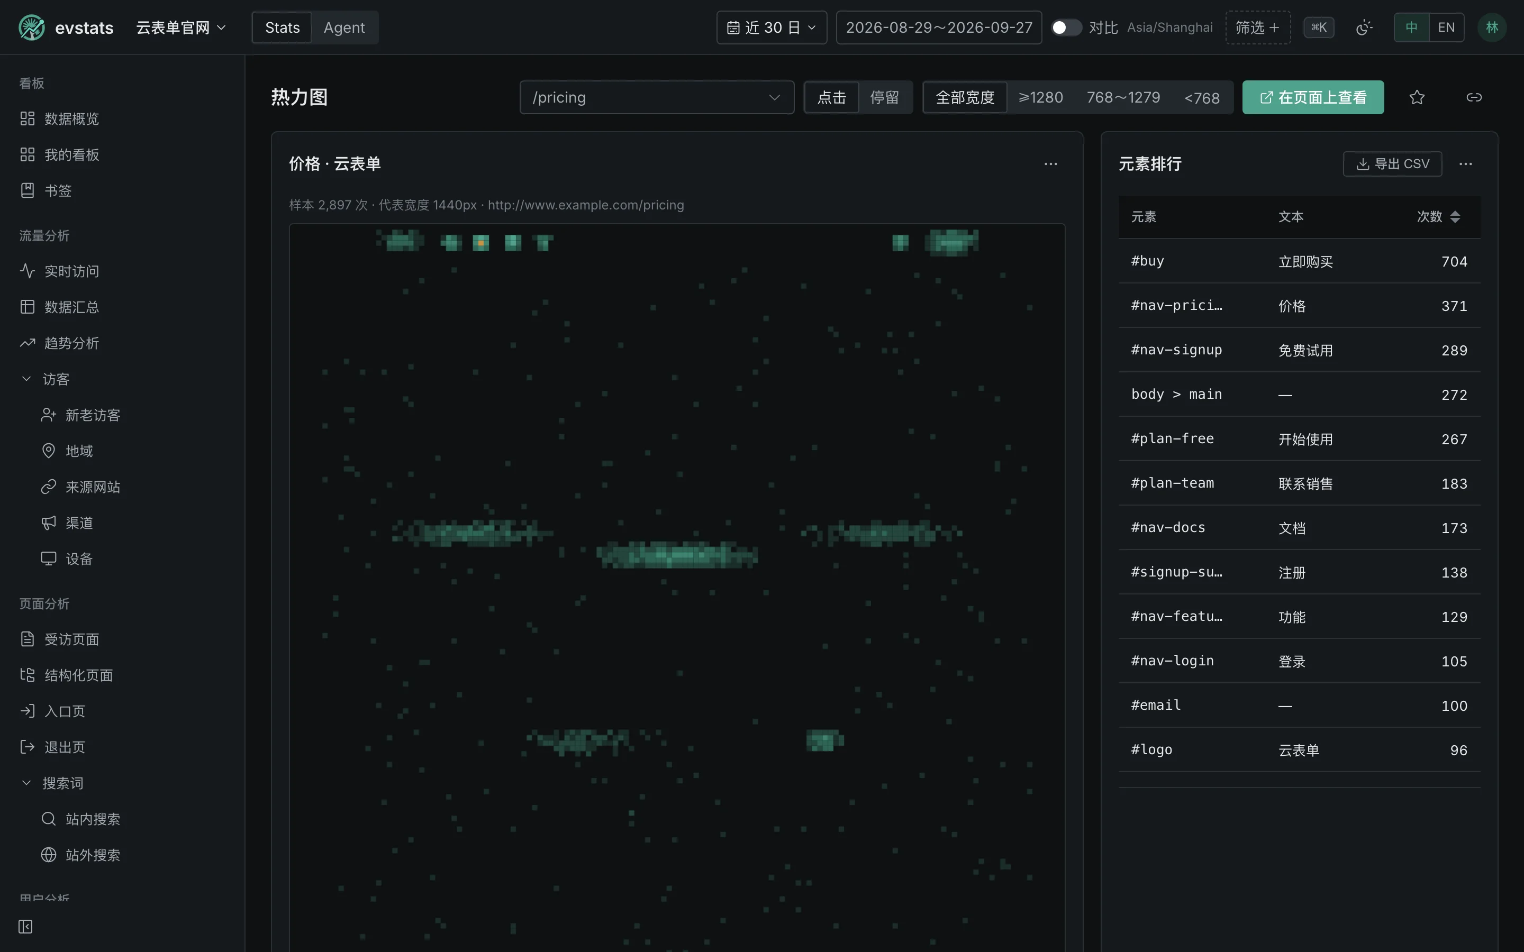
Task: Click the 林 user avatar
Action: [1492, 28]
